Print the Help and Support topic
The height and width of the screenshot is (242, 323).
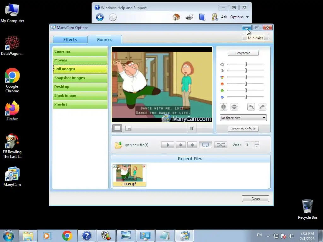tap(189, 17)
